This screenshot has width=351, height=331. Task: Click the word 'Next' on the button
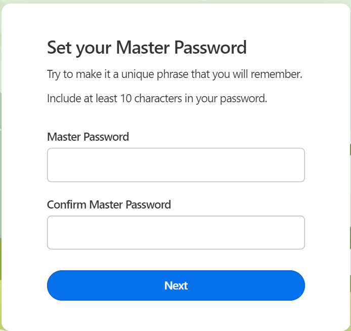pos(176,285)
